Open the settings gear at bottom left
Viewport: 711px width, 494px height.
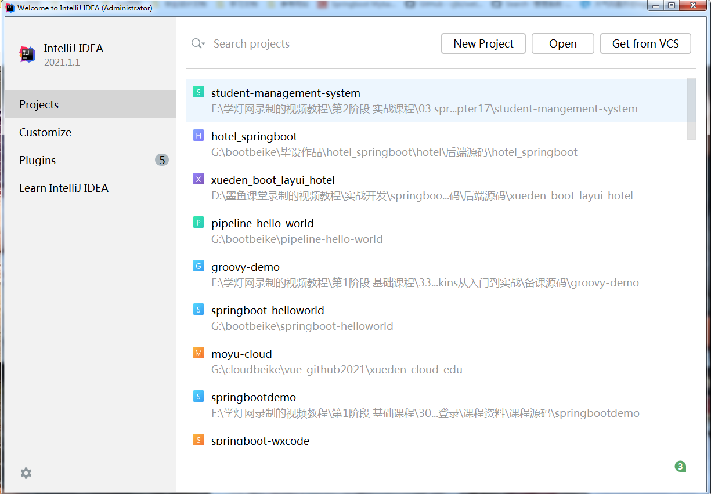point(26,473)
